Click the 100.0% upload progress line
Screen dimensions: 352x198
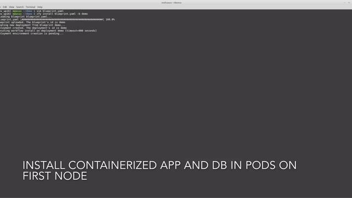coord(57,20)
